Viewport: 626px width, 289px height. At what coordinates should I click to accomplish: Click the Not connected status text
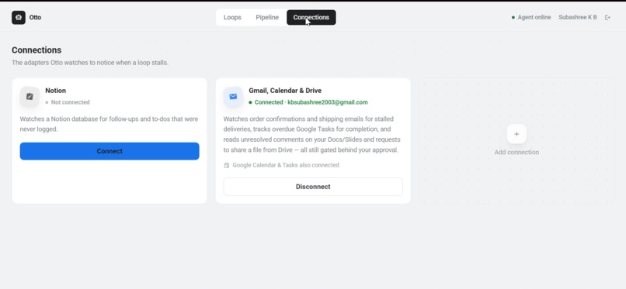(x=70, y=102)
